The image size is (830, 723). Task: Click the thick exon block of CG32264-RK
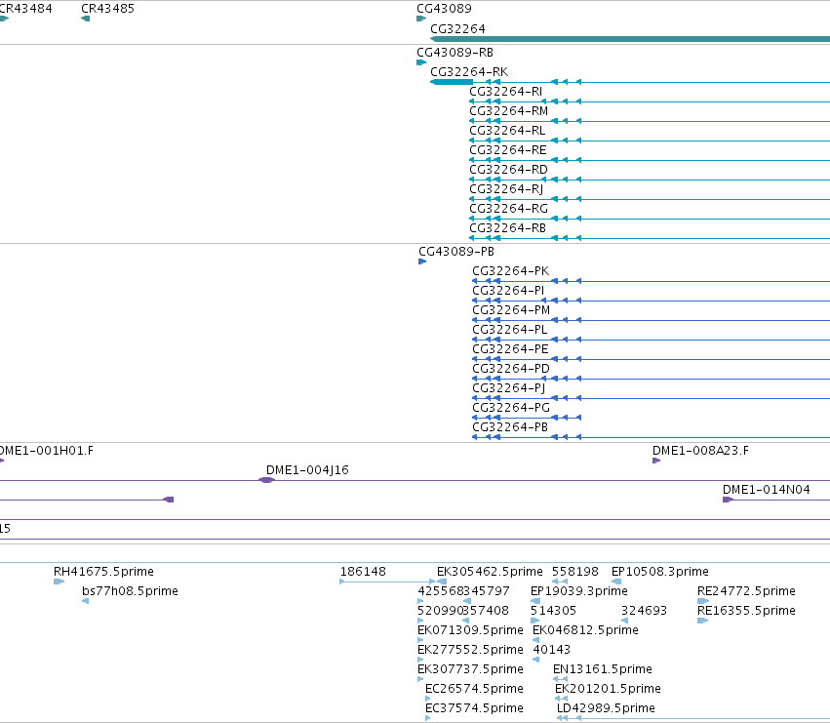point(452,82)
